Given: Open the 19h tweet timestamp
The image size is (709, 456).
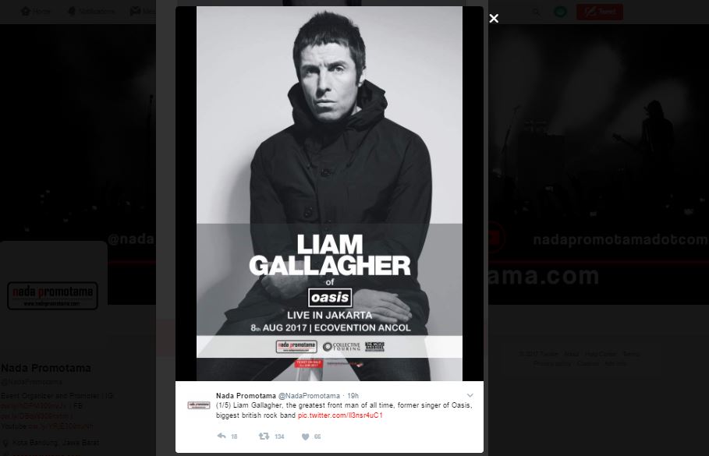Looking at the screenshot, I should (353, 395).
